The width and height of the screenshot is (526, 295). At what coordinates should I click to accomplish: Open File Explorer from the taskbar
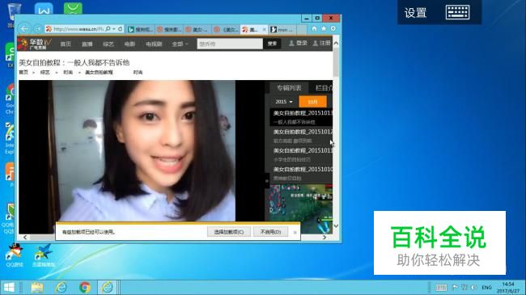tap(37, 287)
